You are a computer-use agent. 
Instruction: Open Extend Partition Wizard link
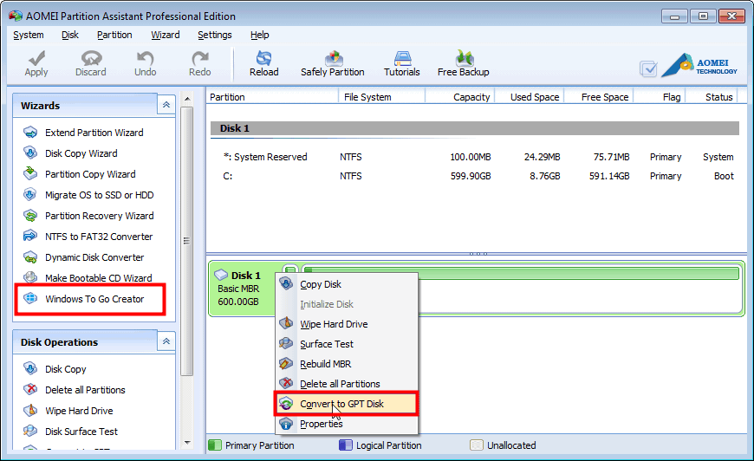pos(94,133)
